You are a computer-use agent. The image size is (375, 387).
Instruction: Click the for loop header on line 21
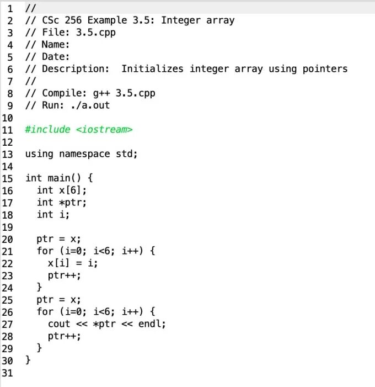coord(96,251)
